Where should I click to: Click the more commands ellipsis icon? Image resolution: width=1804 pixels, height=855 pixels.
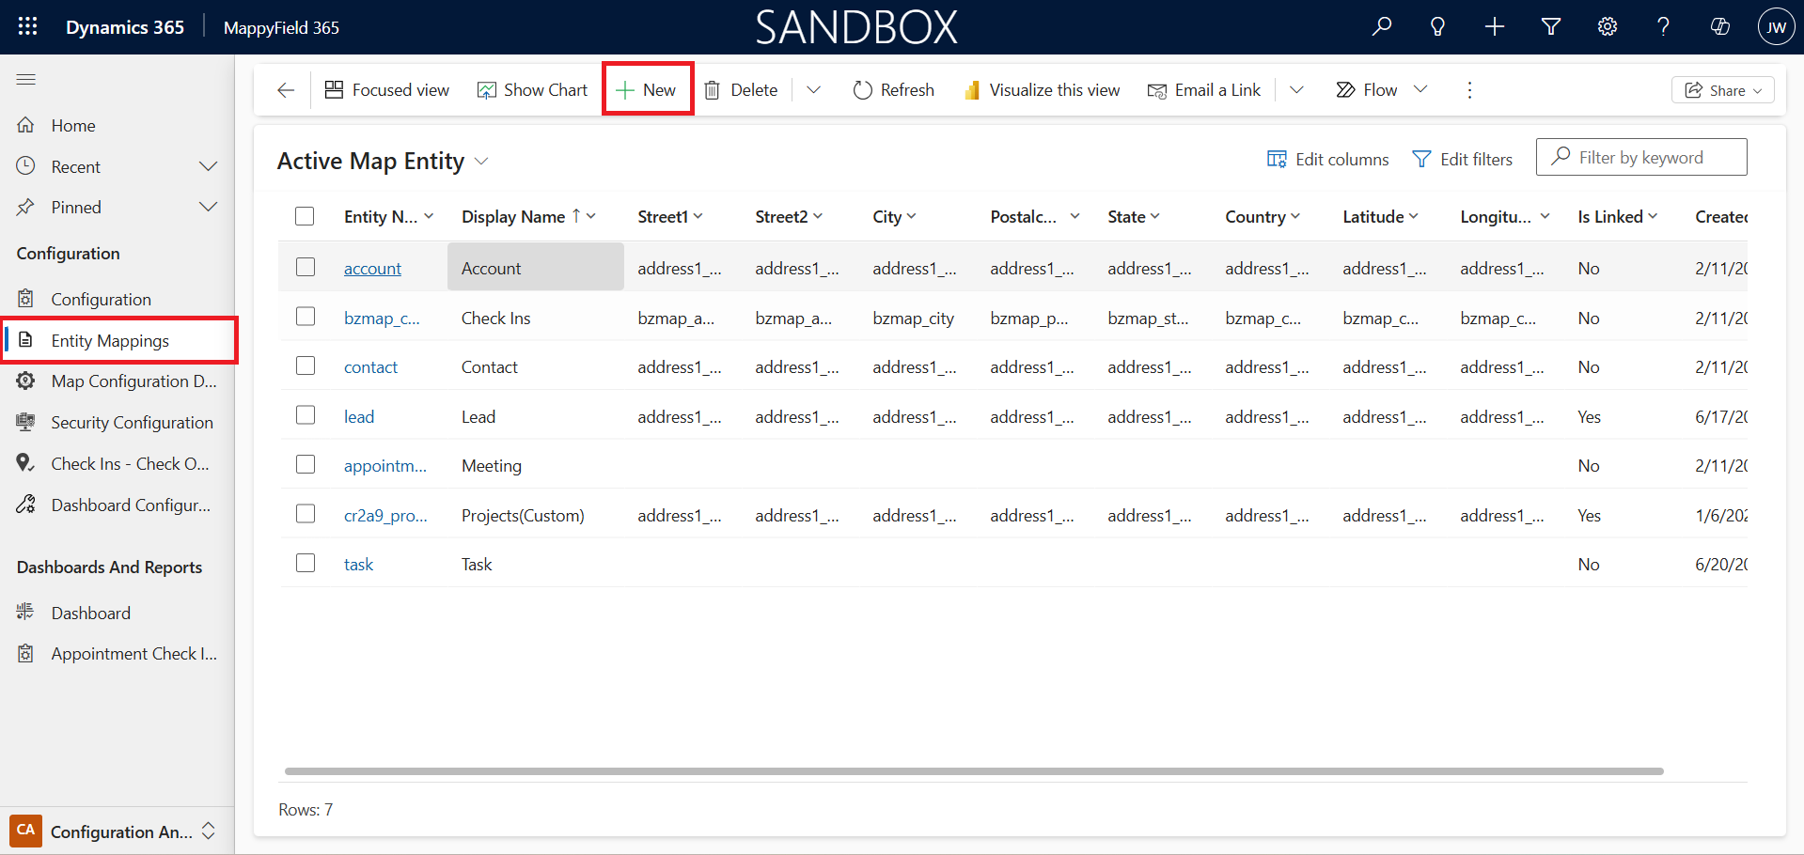point(1469,90)
